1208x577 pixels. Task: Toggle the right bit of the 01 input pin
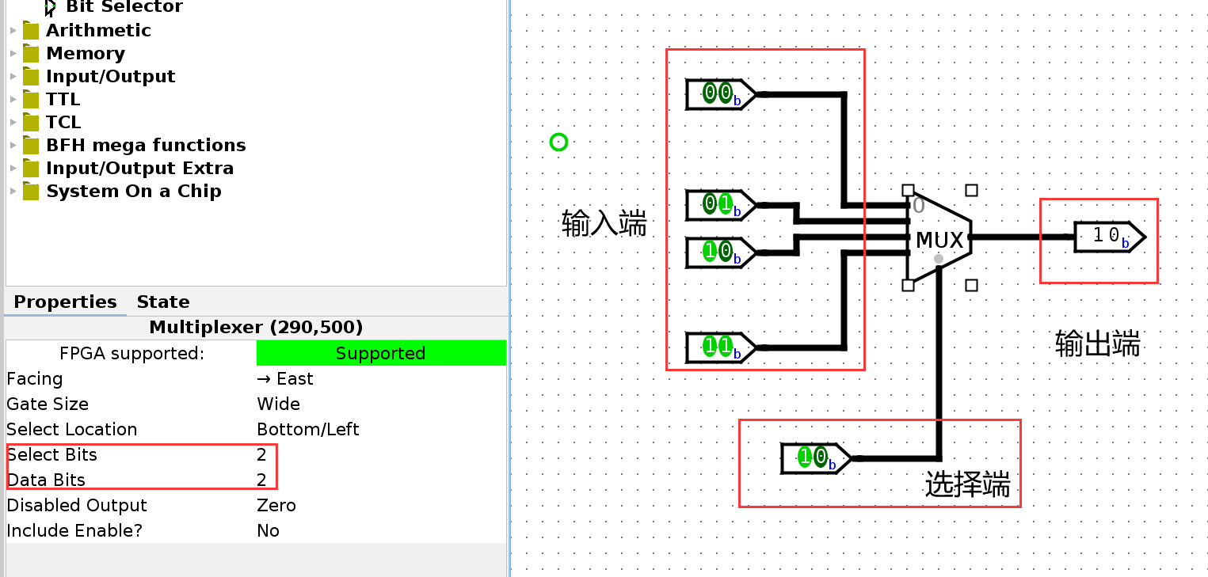[x=725, y=204]
